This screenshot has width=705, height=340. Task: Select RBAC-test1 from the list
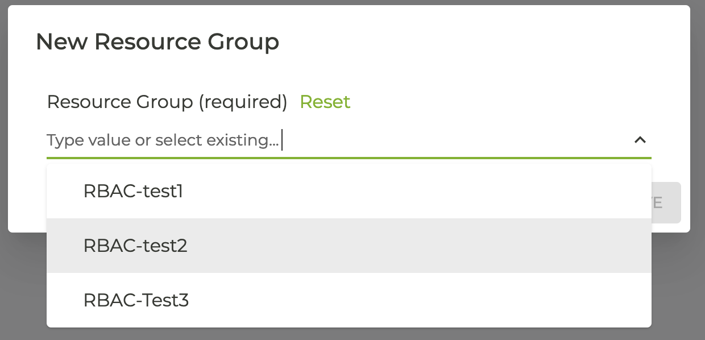point(133,191)
